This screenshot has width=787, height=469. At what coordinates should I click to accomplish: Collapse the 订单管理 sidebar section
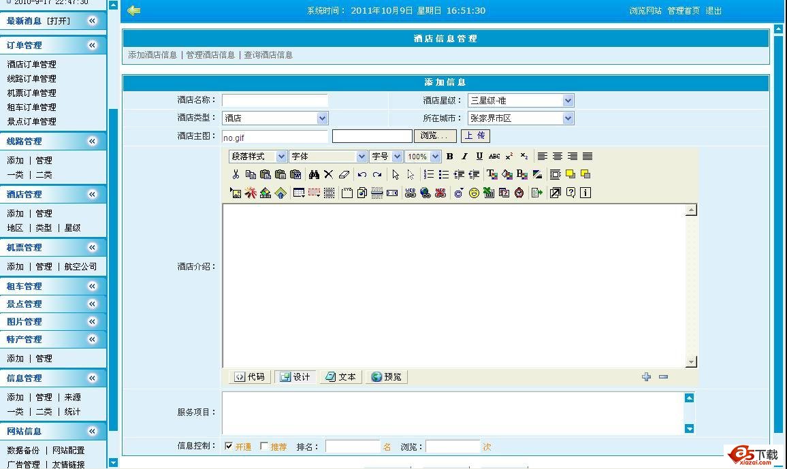pyautogui.click(x=92, y=45)
